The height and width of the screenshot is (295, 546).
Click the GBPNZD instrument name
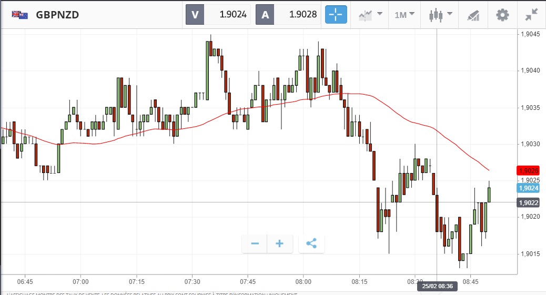pyautogui.click(x=57, y=15)
